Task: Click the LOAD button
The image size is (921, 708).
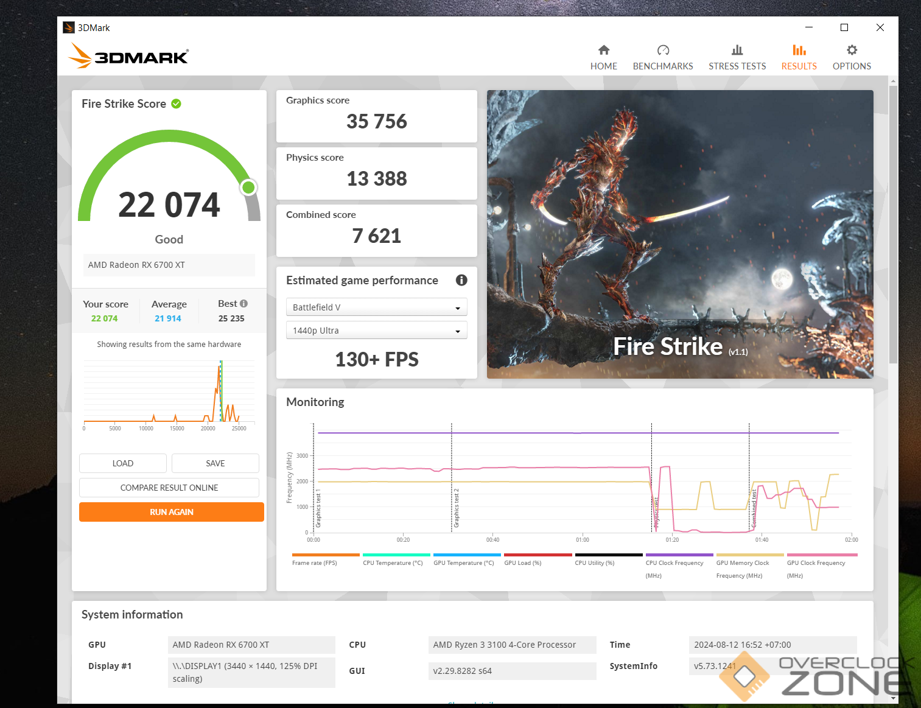Action: [x=122, y=463]
